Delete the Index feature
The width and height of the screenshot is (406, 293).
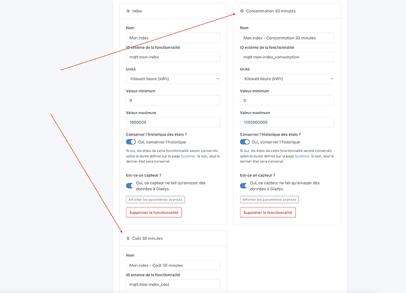click(154, 212)
